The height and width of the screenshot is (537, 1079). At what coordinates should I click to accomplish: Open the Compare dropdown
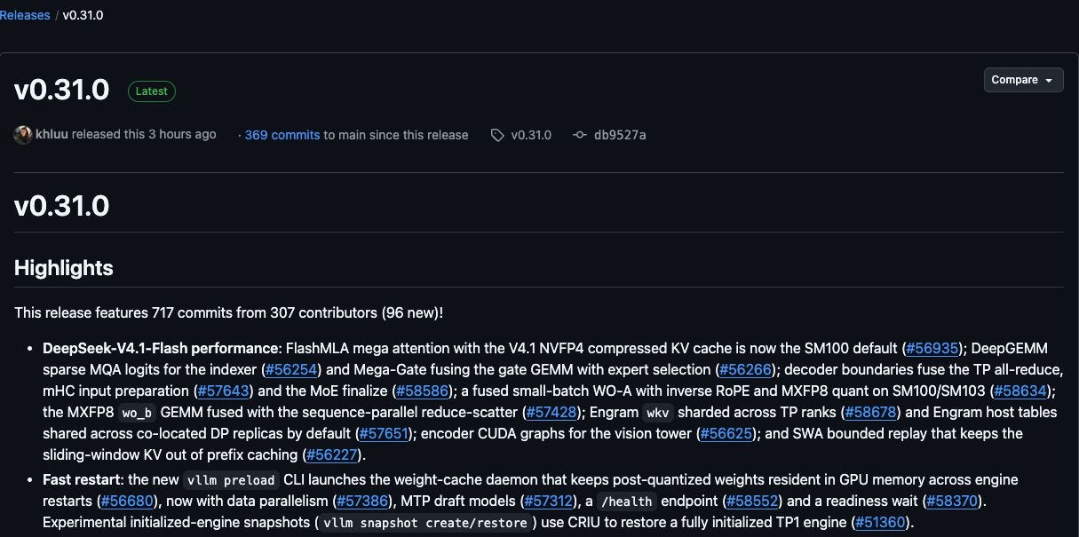1023,80
